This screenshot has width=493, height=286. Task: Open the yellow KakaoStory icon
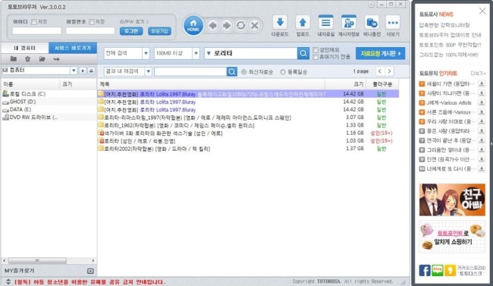pos(451,270)
